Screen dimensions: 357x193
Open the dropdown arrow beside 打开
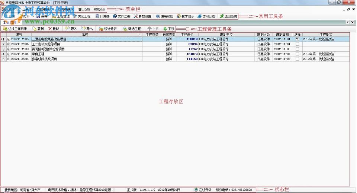click(x=33, y=16)
